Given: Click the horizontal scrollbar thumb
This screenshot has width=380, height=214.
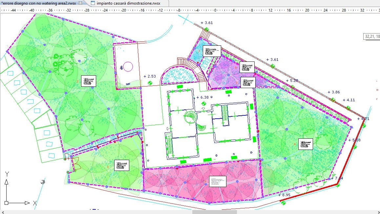Looking at the screenshot, I should pyautogui.click(x=214, y=212).
